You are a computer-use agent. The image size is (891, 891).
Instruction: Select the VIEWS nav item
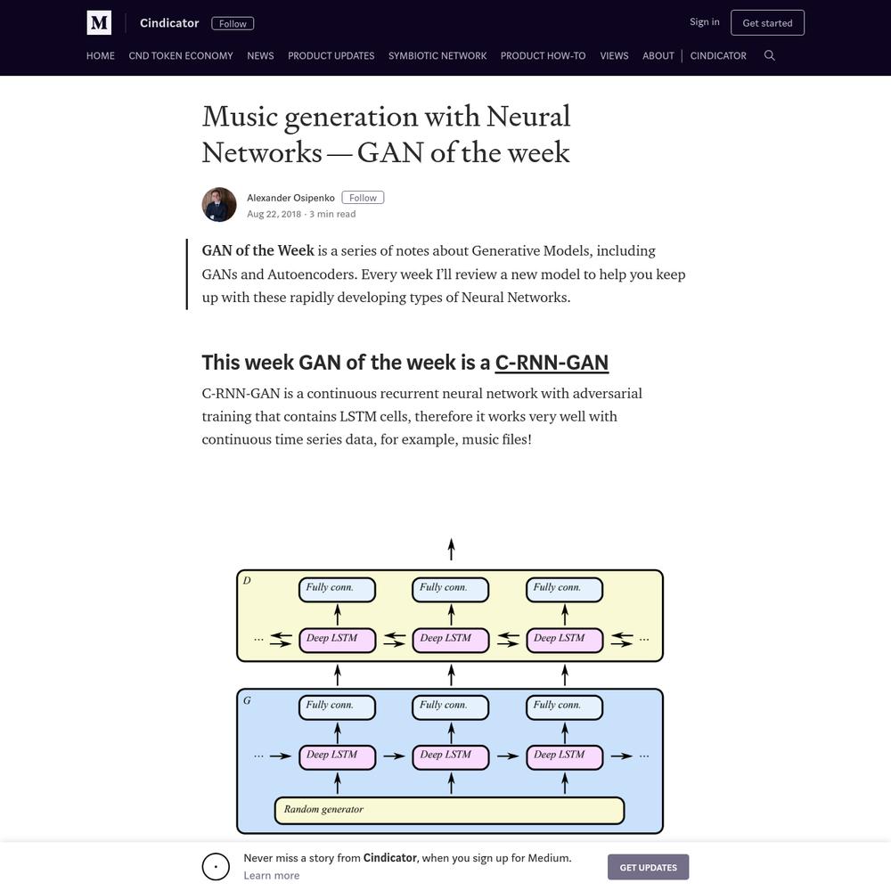[x=614, y=55]
